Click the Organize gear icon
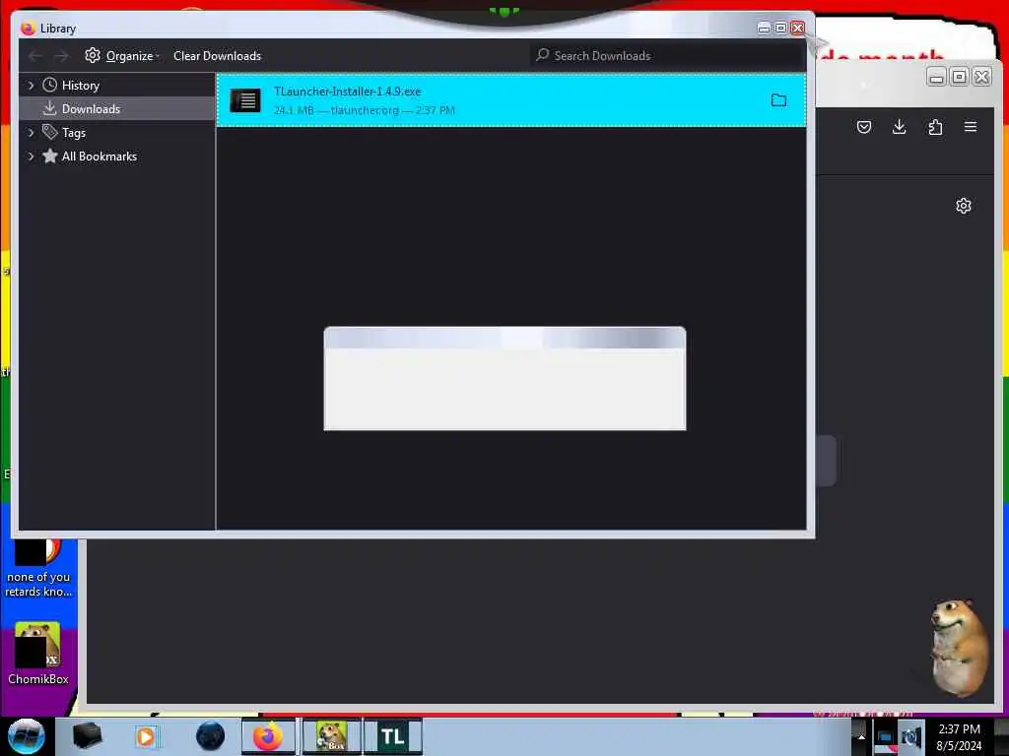This screenshot has height=756, width=1009. (x=93, y=55)
